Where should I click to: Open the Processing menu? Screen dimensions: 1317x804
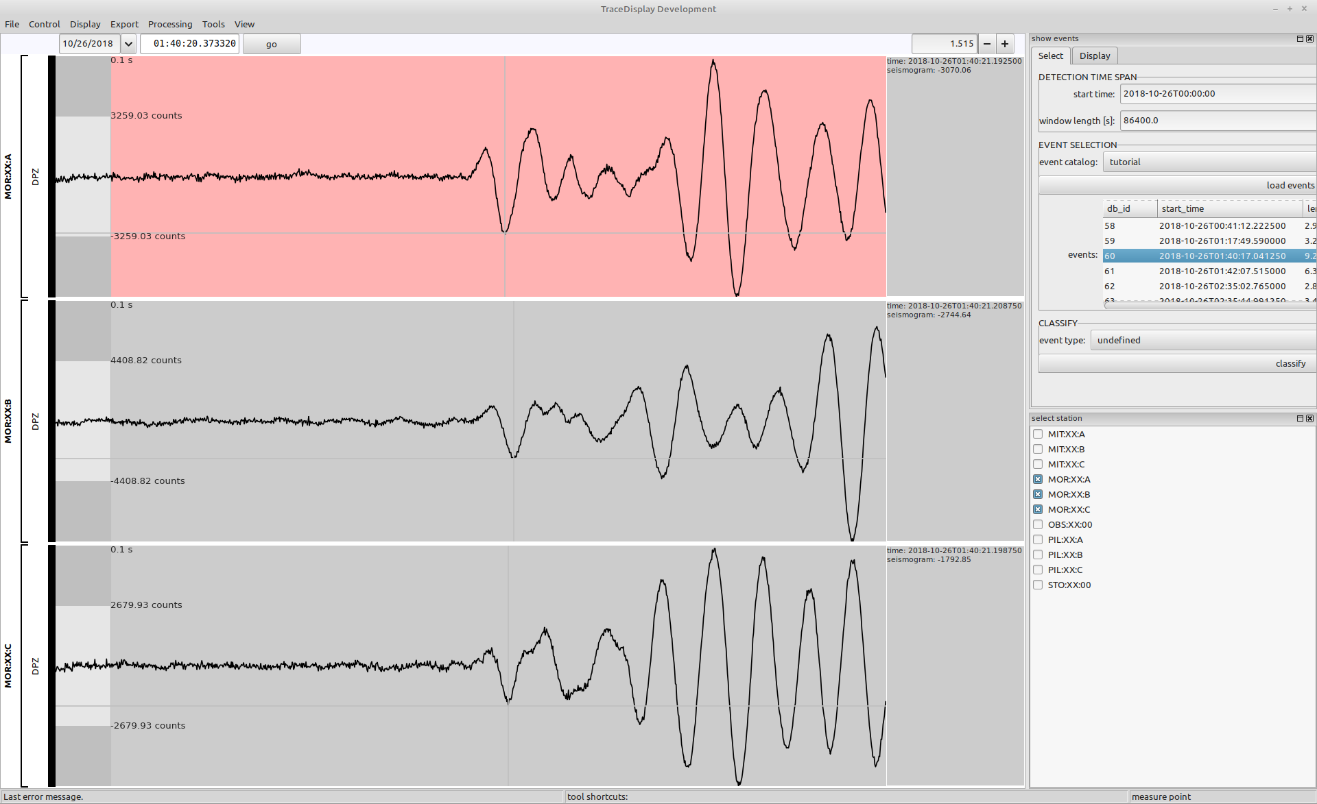pos(169,24)
